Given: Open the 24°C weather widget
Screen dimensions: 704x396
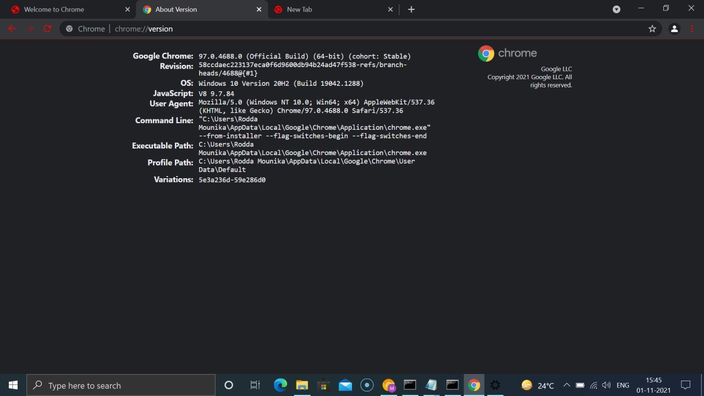Looking at the screenshot, I should point(538,385).
